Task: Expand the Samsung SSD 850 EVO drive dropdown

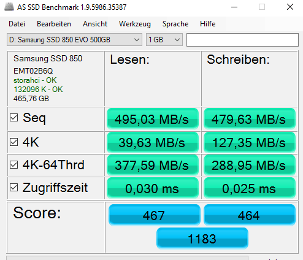Action: (74, 40)
